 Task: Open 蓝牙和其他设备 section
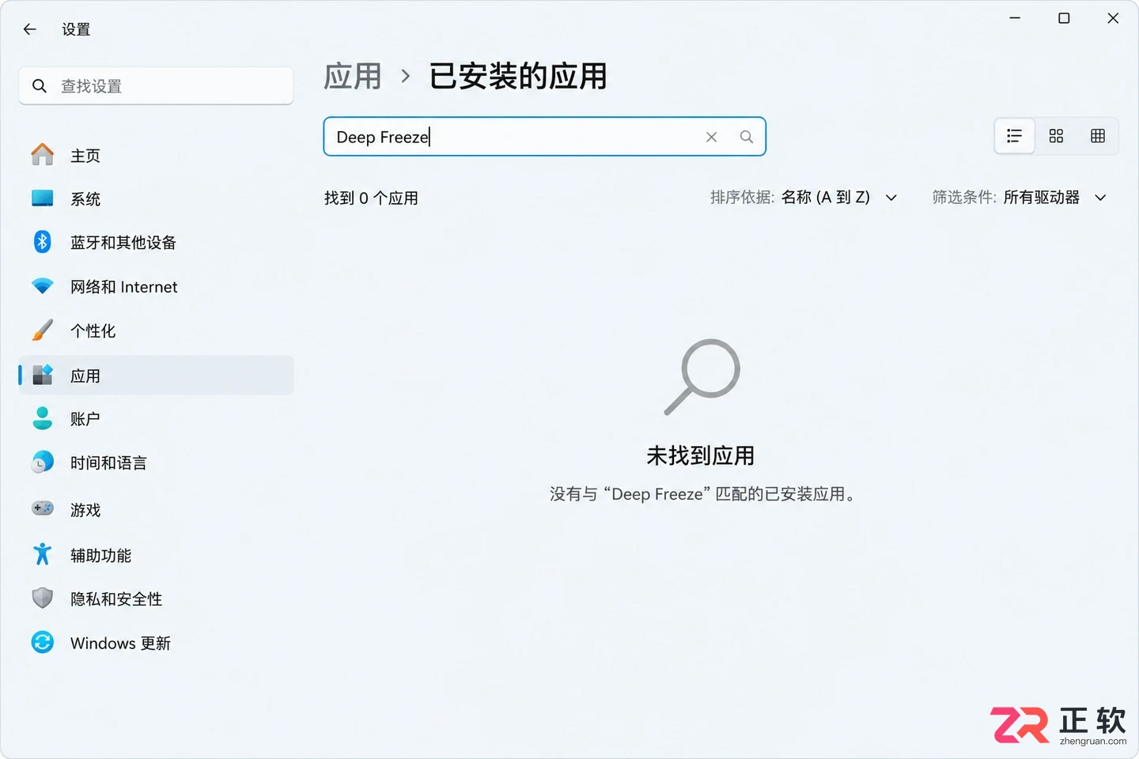point(156,243)
